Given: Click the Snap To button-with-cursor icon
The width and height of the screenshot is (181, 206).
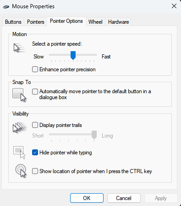Looking at the screenshot, I should pos(19,95).
